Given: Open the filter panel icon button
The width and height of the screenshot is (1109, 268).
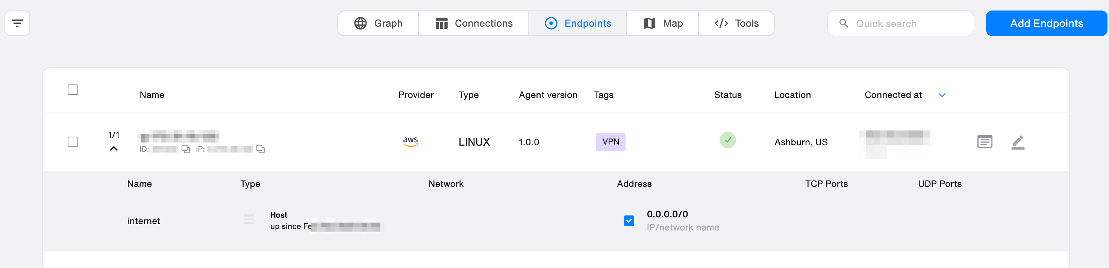Looking at the screenshot, I should (17, 23).
